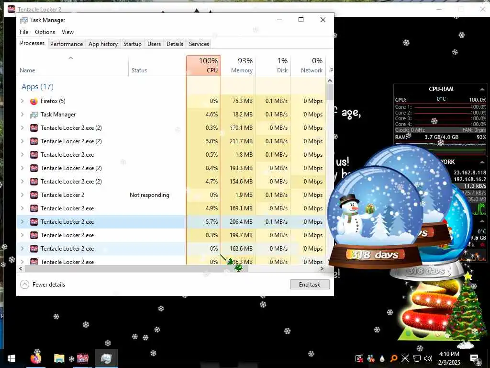
Task: Open the Windows Start menu
Action: tap(11, 358)
